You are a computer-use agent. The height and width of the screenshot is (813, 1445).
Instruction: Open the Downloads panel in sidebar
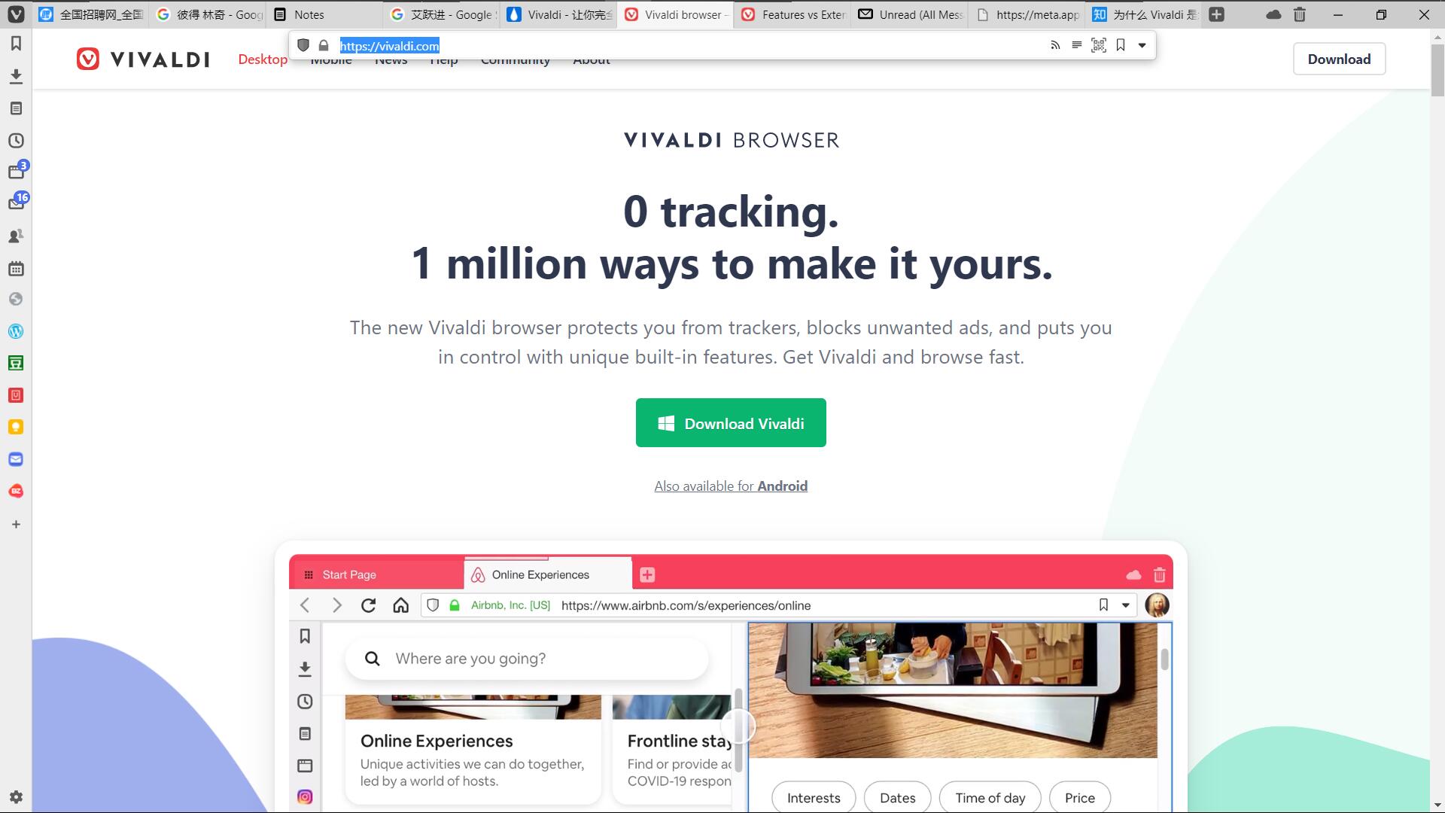point(16,76)
